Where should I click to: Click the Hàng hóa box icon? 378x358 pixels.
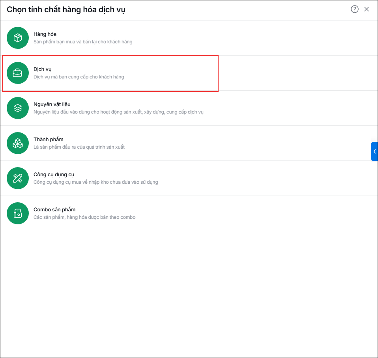point(18,38)
